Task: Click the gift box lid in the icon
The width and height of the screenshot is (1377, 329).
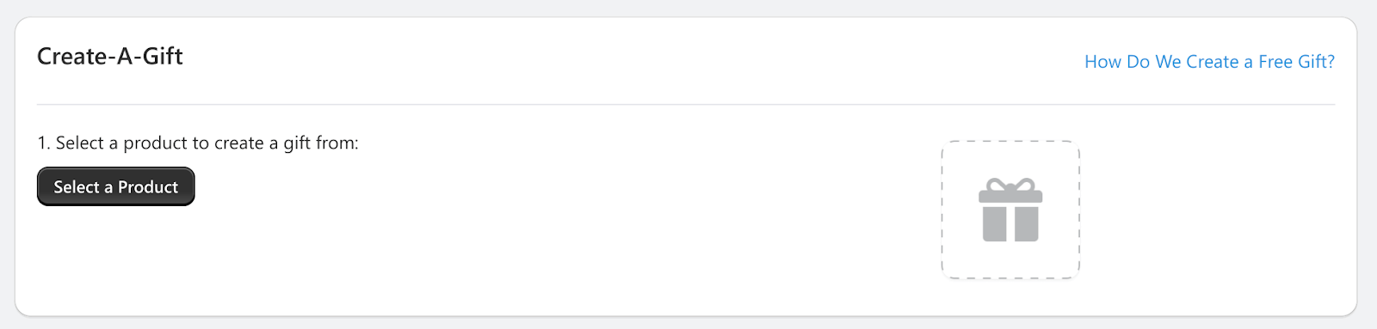Action: pyautogui.click(x=1010, y=196)
